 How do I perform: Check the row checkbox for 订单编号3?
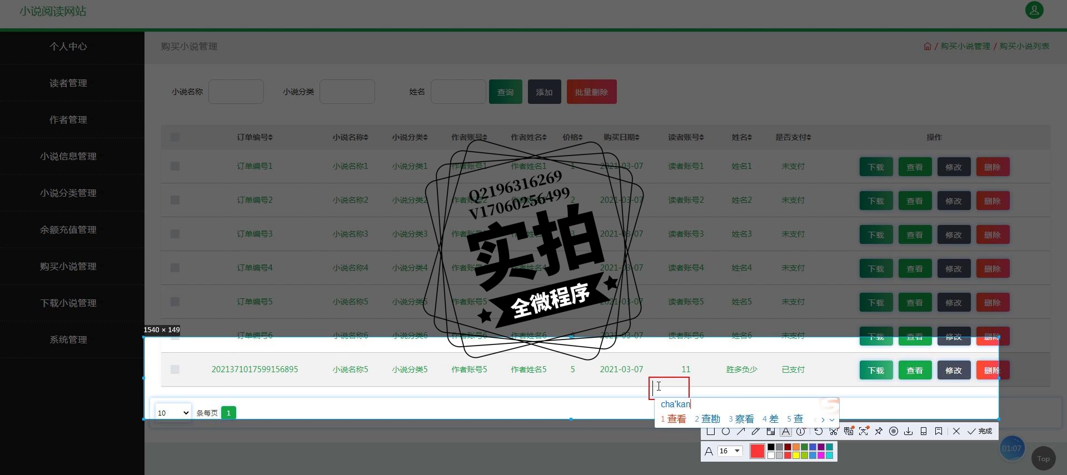[175, 234]
